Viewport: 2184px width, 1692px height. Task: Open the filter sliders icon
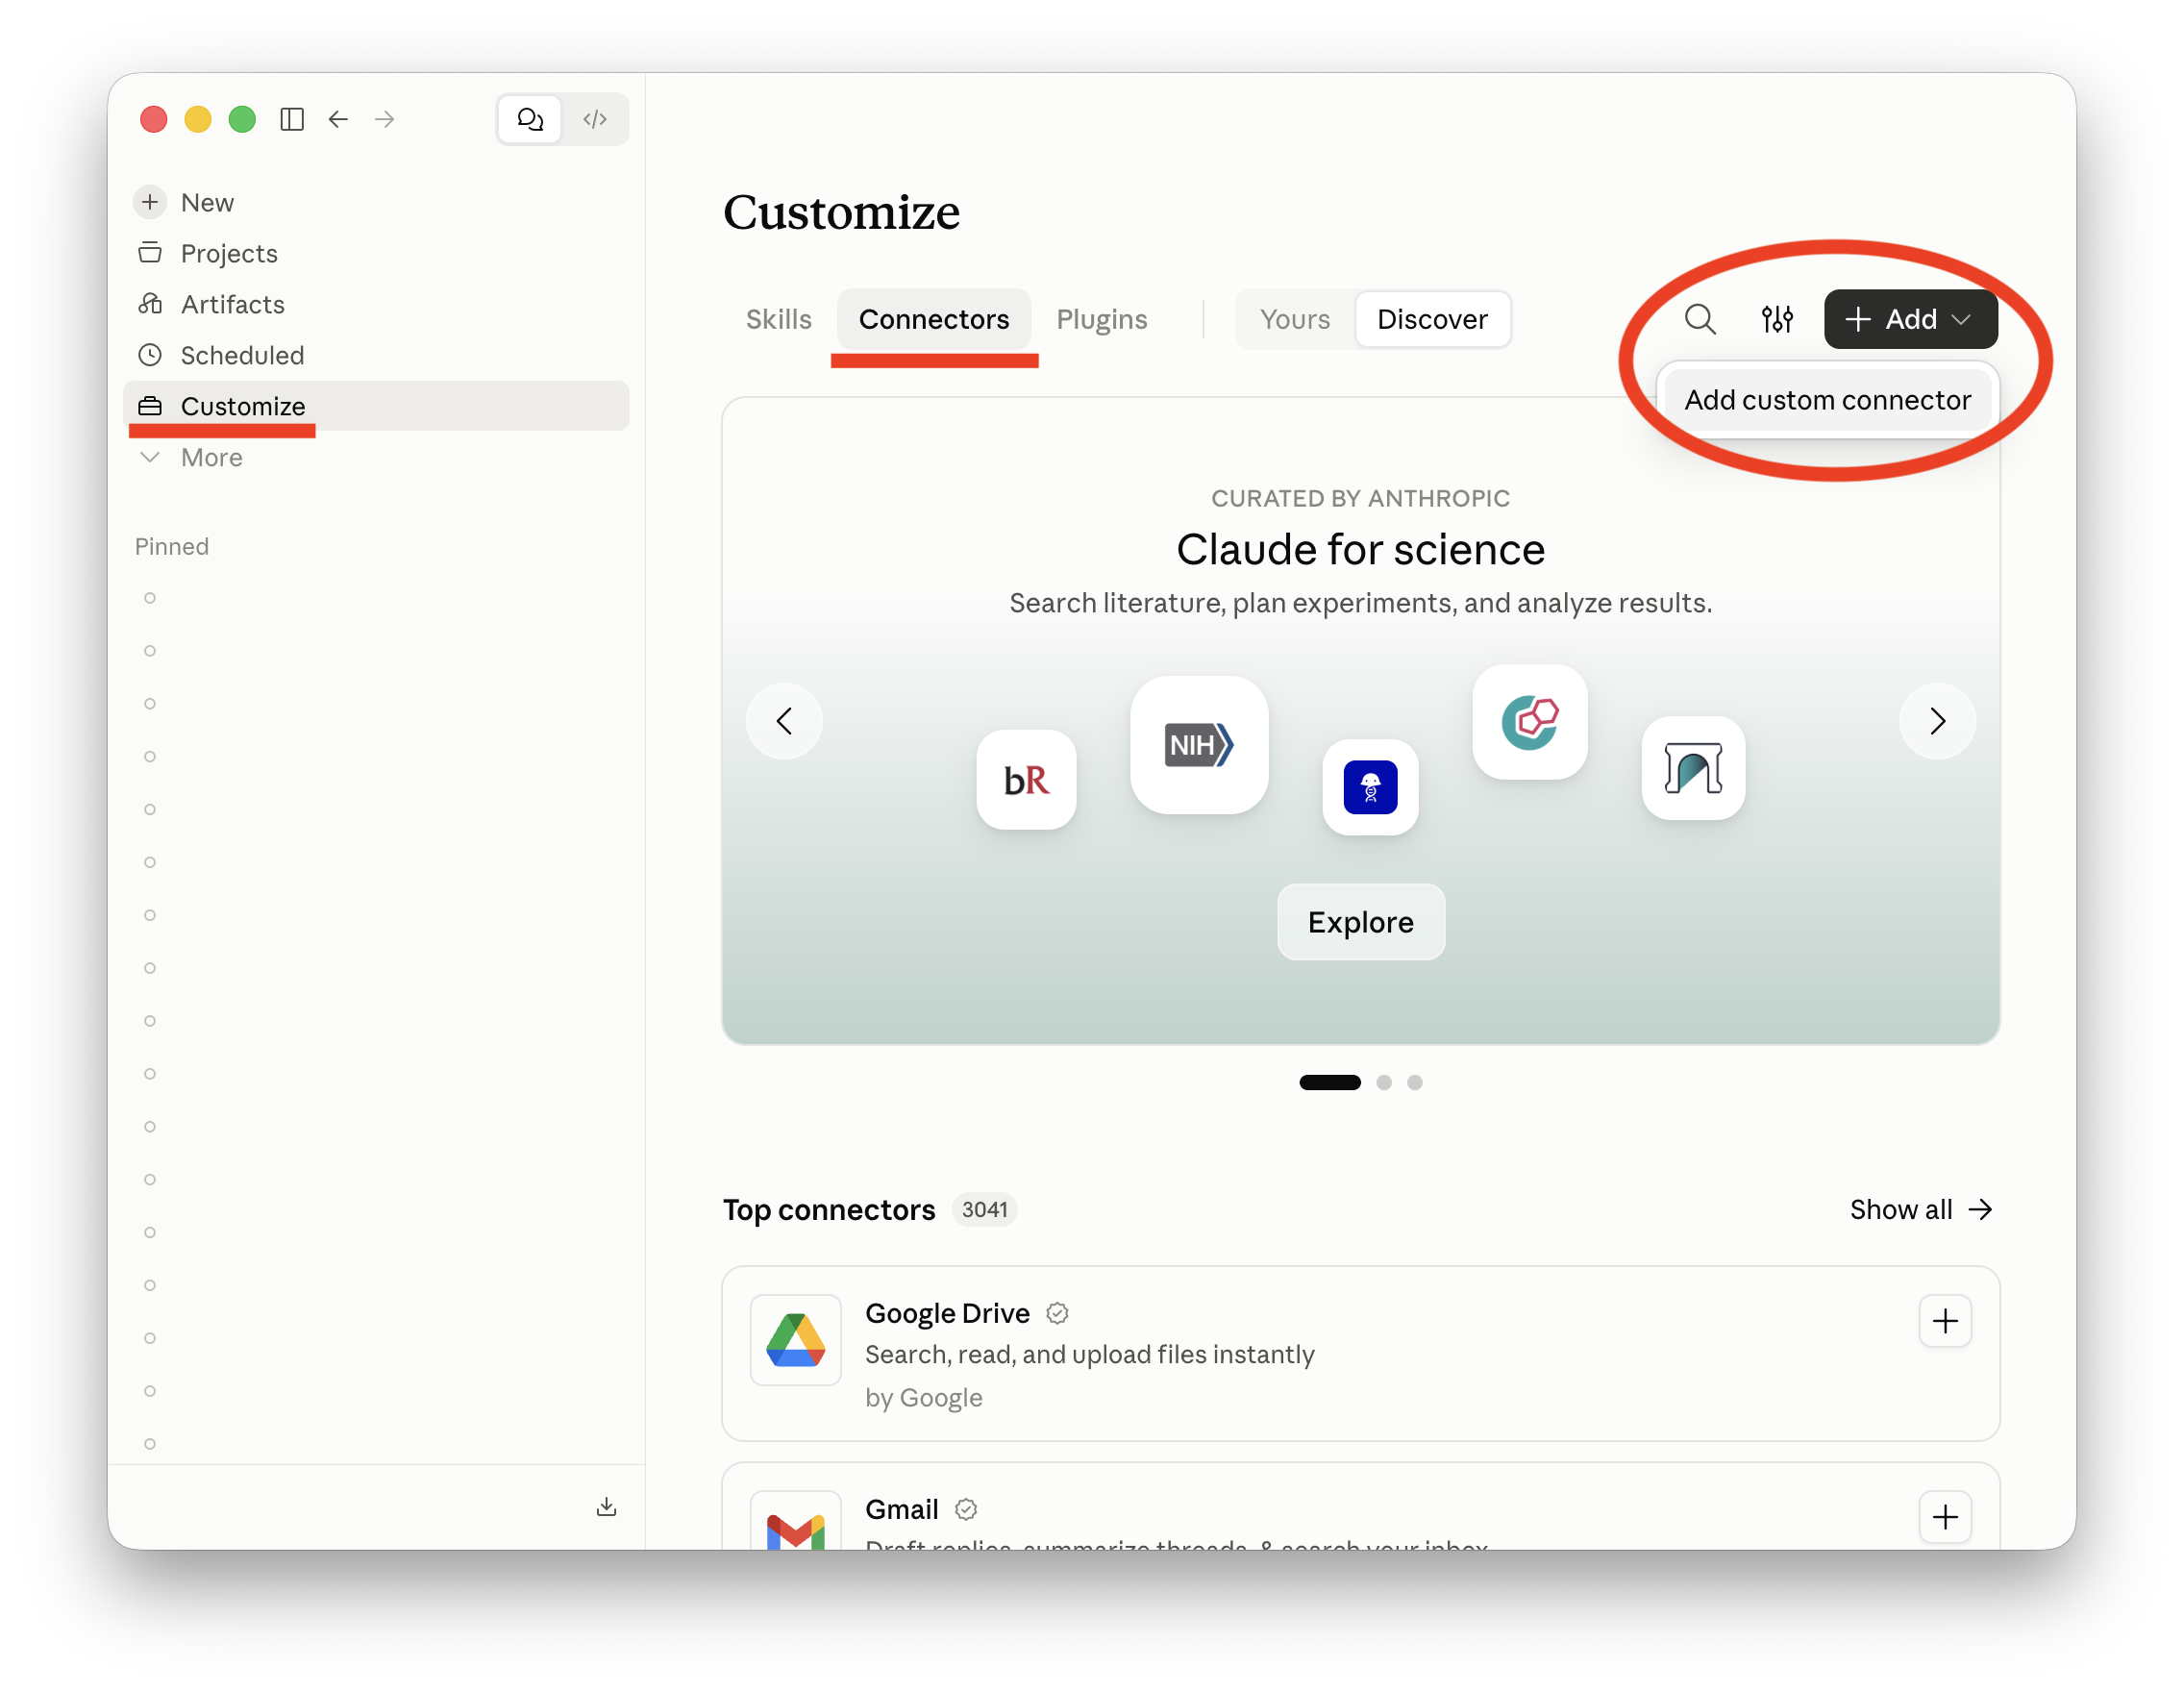point(1777,319)
